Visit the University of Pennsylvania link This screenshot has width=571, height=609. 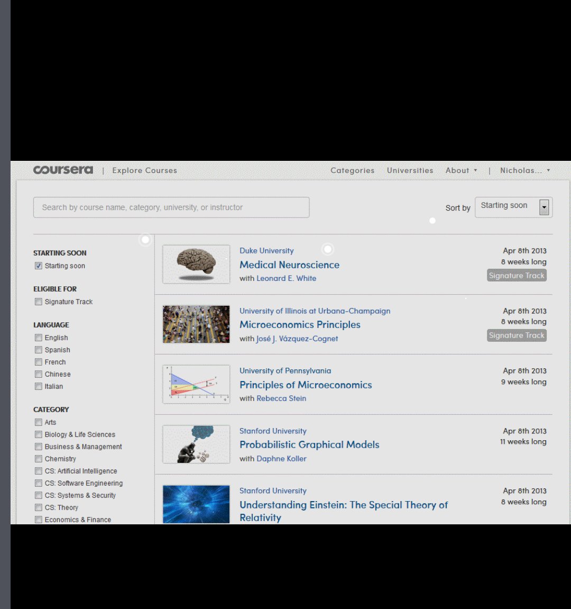[285, 371]
